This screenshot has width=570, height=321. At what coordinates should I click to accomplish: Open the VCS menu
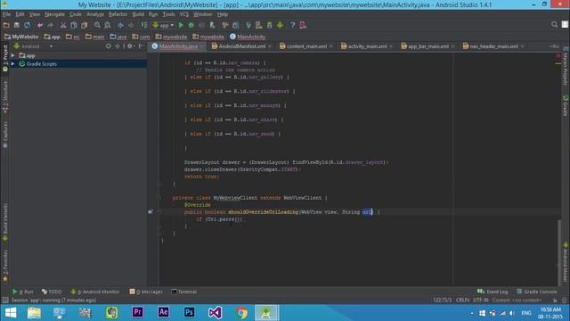click(184, 14)
